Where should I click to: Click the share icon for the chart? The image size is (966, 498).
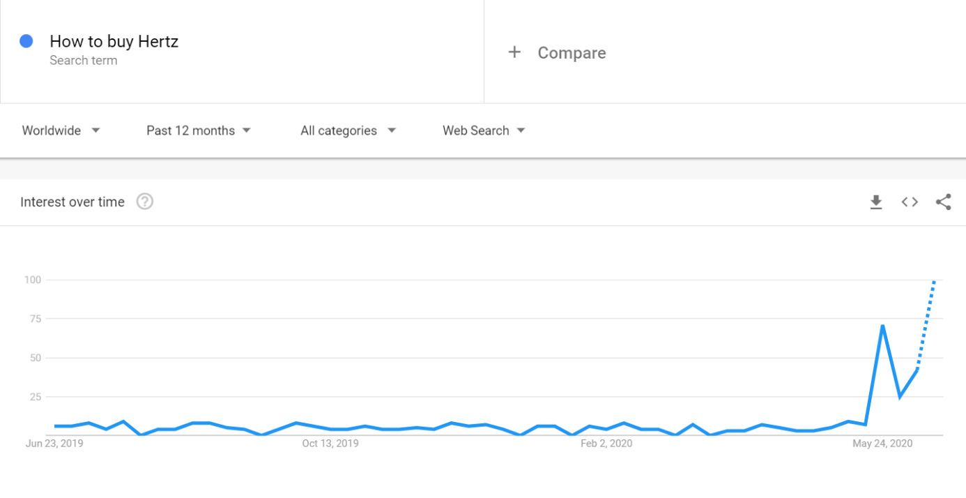pyautogui.click(x=943, y=202)
